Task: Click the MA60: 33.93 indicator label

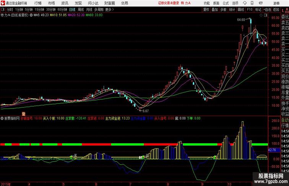Action: tap(94, 15)
